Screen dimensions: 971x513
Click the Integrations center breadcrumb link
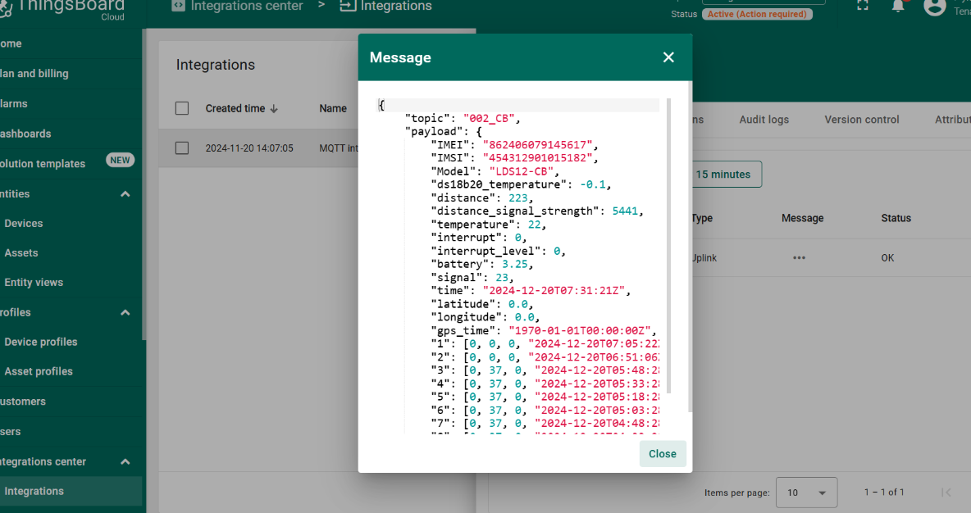tap(247, 7)
